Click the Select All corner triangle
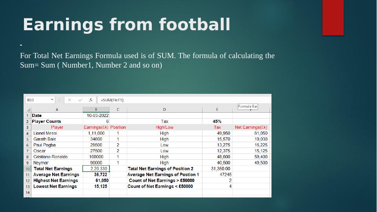The image size is (377, 212). 28,110
